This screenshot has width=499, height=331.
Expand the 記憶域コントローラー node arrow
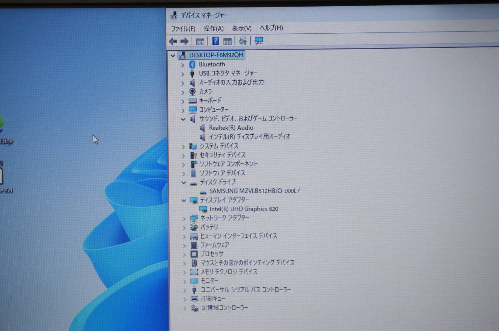(185, 308)
